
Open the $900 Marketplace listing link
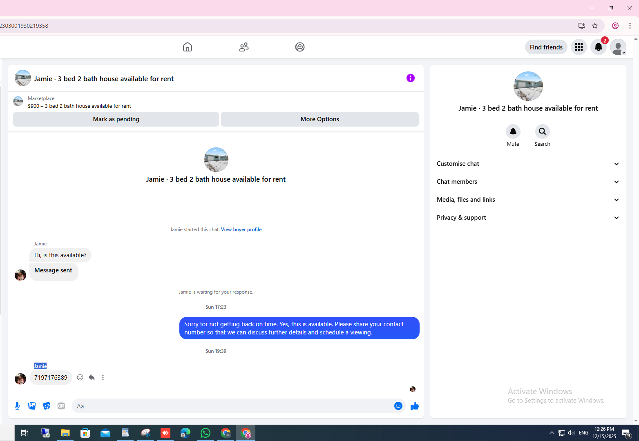point(79,106)
